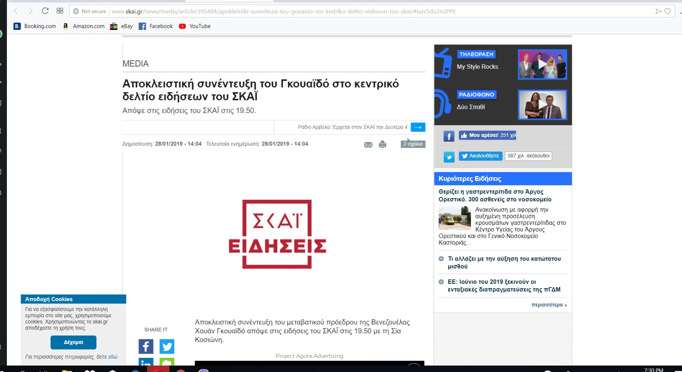The width and height of the screenshot is (682, 372).
Task: Click the print article icon
Action: click(382, 145)
